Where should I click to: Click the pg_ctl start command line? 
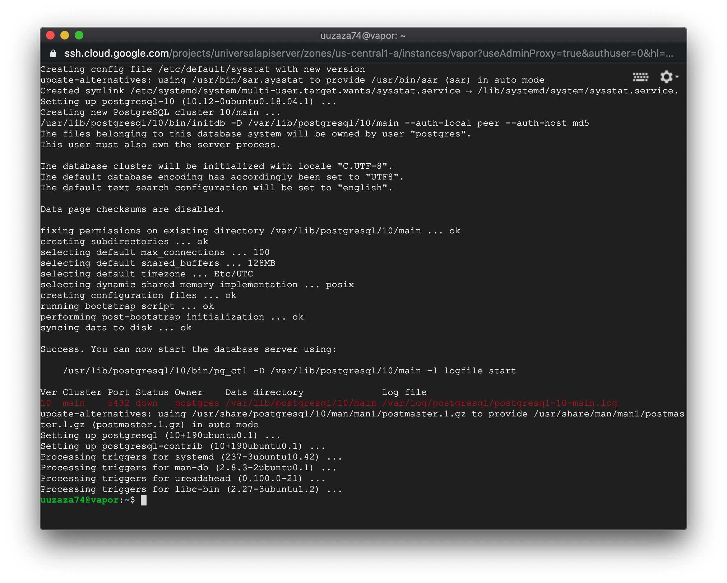pos(289,371)
